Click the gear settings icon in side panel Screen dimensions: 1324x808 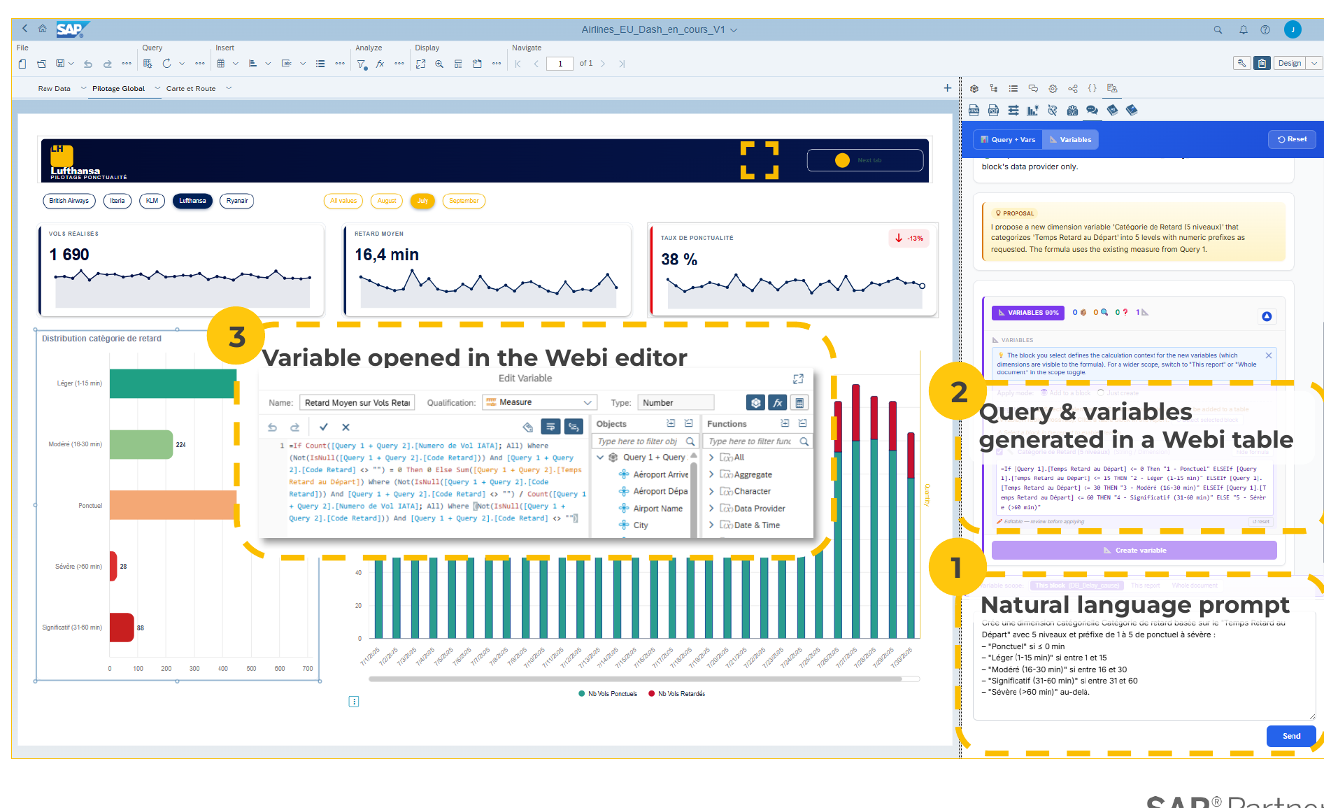coord(1053,89)
